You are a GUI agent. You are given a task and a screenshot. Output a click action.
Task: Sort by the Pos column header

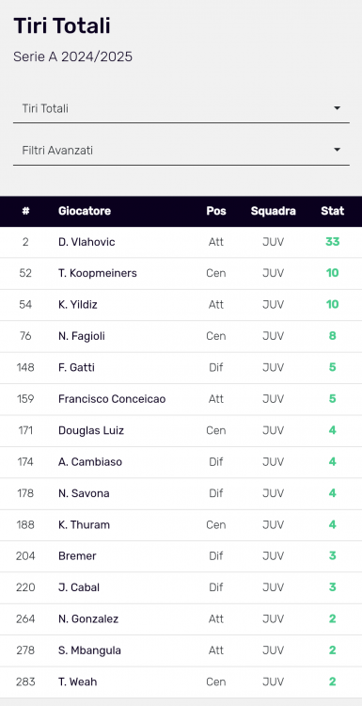(216, 211)
